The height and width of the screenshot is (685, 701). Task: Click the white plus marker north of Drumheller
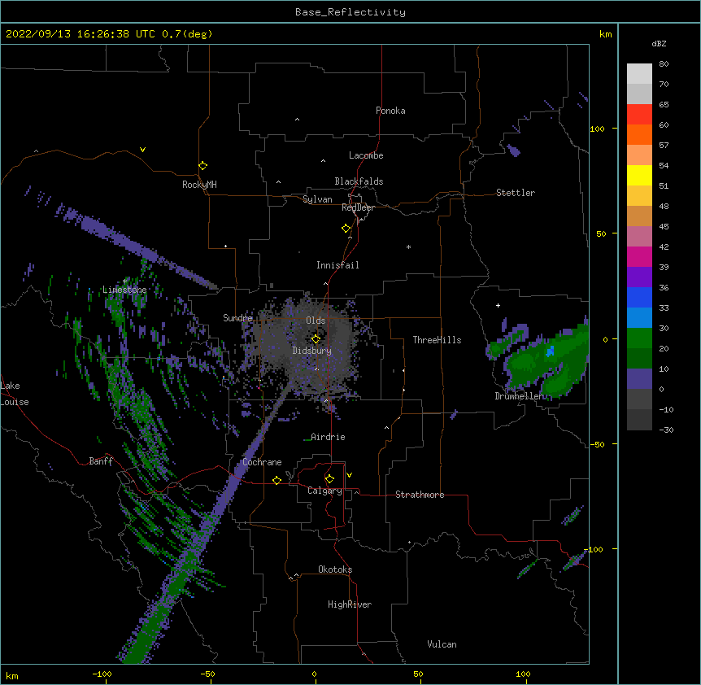click(498, 305)
